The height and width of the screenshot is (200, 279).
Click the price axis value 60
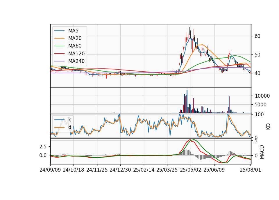[x=257, y=36]
